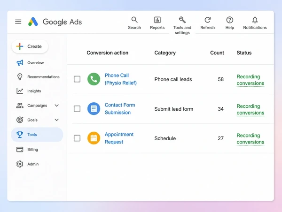
Task: Sort by Status column header
Action: 244,53
